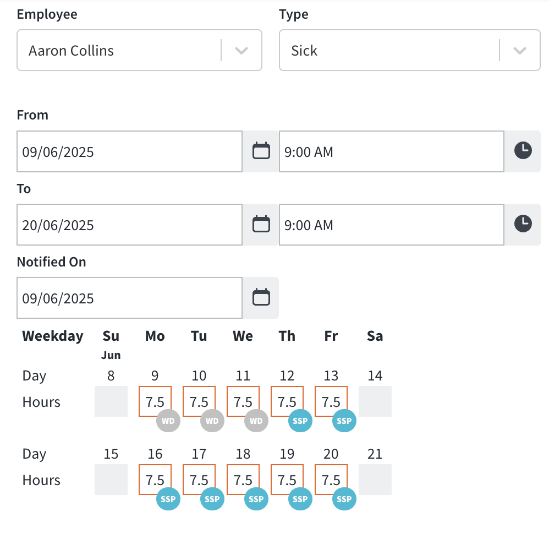This screenshot has height=544, width=549.
Task: Select the hours box for June 18
Action: [243, 480]
